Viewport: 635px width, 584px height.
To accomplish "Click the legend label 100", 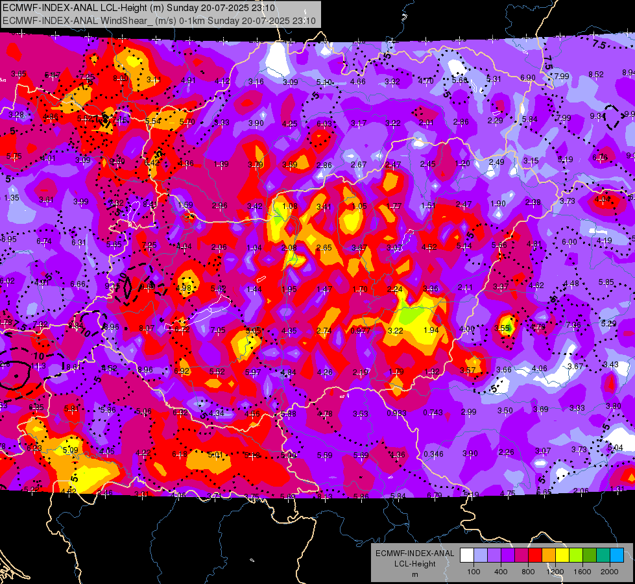I will point(473,572).
